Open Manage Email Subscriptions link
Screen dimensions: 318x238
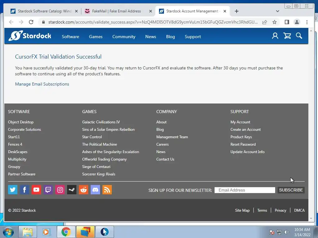click(42, 84)
